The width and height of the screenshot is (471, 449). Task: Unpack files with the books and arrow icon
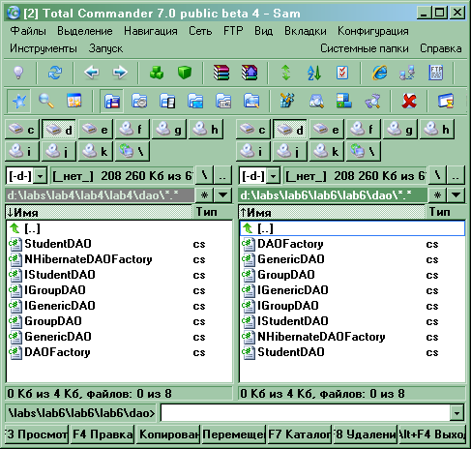pos(250,73)
